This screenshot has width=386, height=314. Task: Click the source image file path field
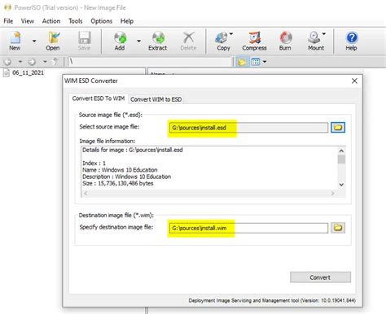coord(248,128)
